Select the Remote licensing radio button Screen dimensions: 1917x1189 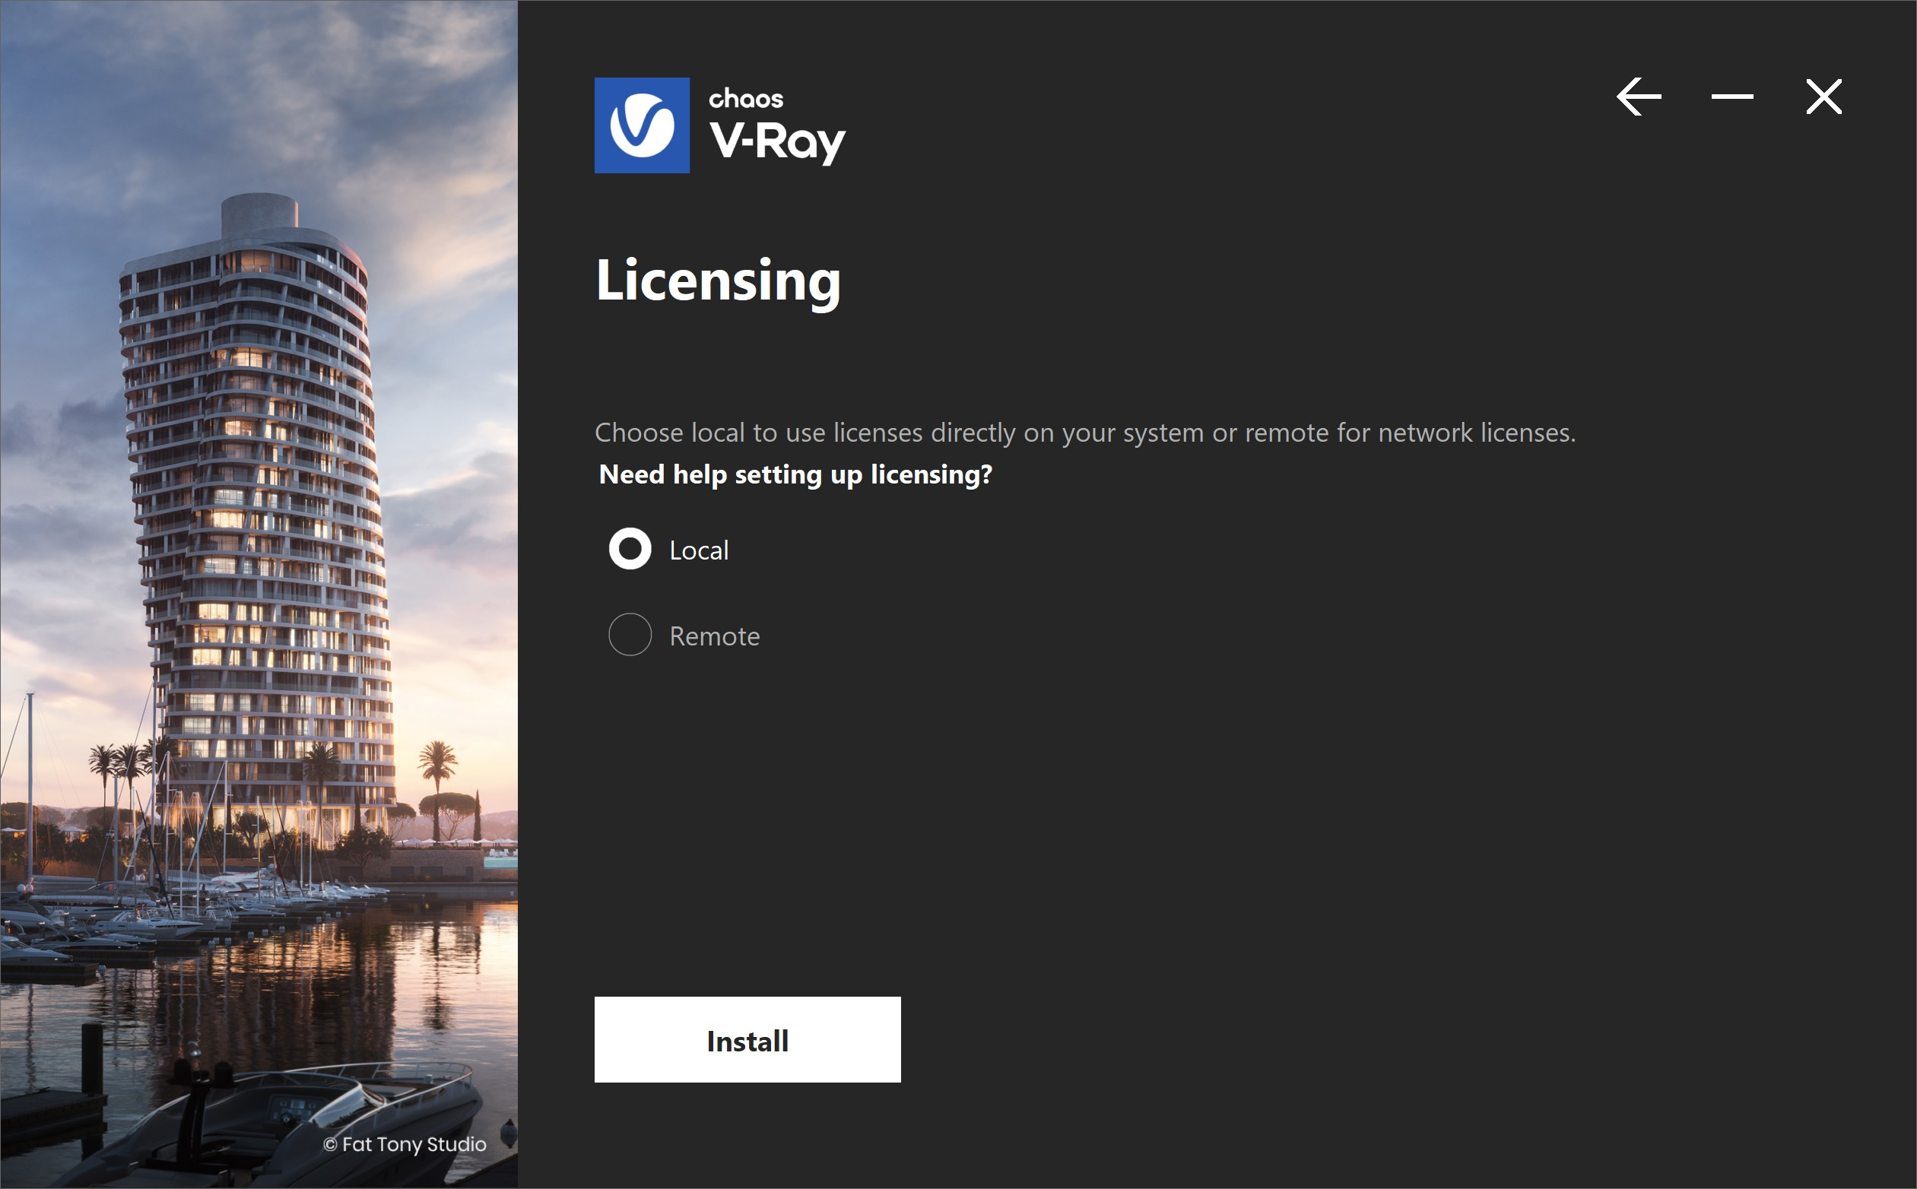click(630, 635)
